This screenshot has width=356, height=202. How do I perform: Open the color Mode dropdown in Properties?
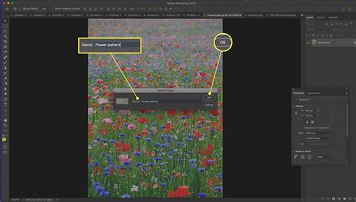pyautogui.click(x=317, y=133)
